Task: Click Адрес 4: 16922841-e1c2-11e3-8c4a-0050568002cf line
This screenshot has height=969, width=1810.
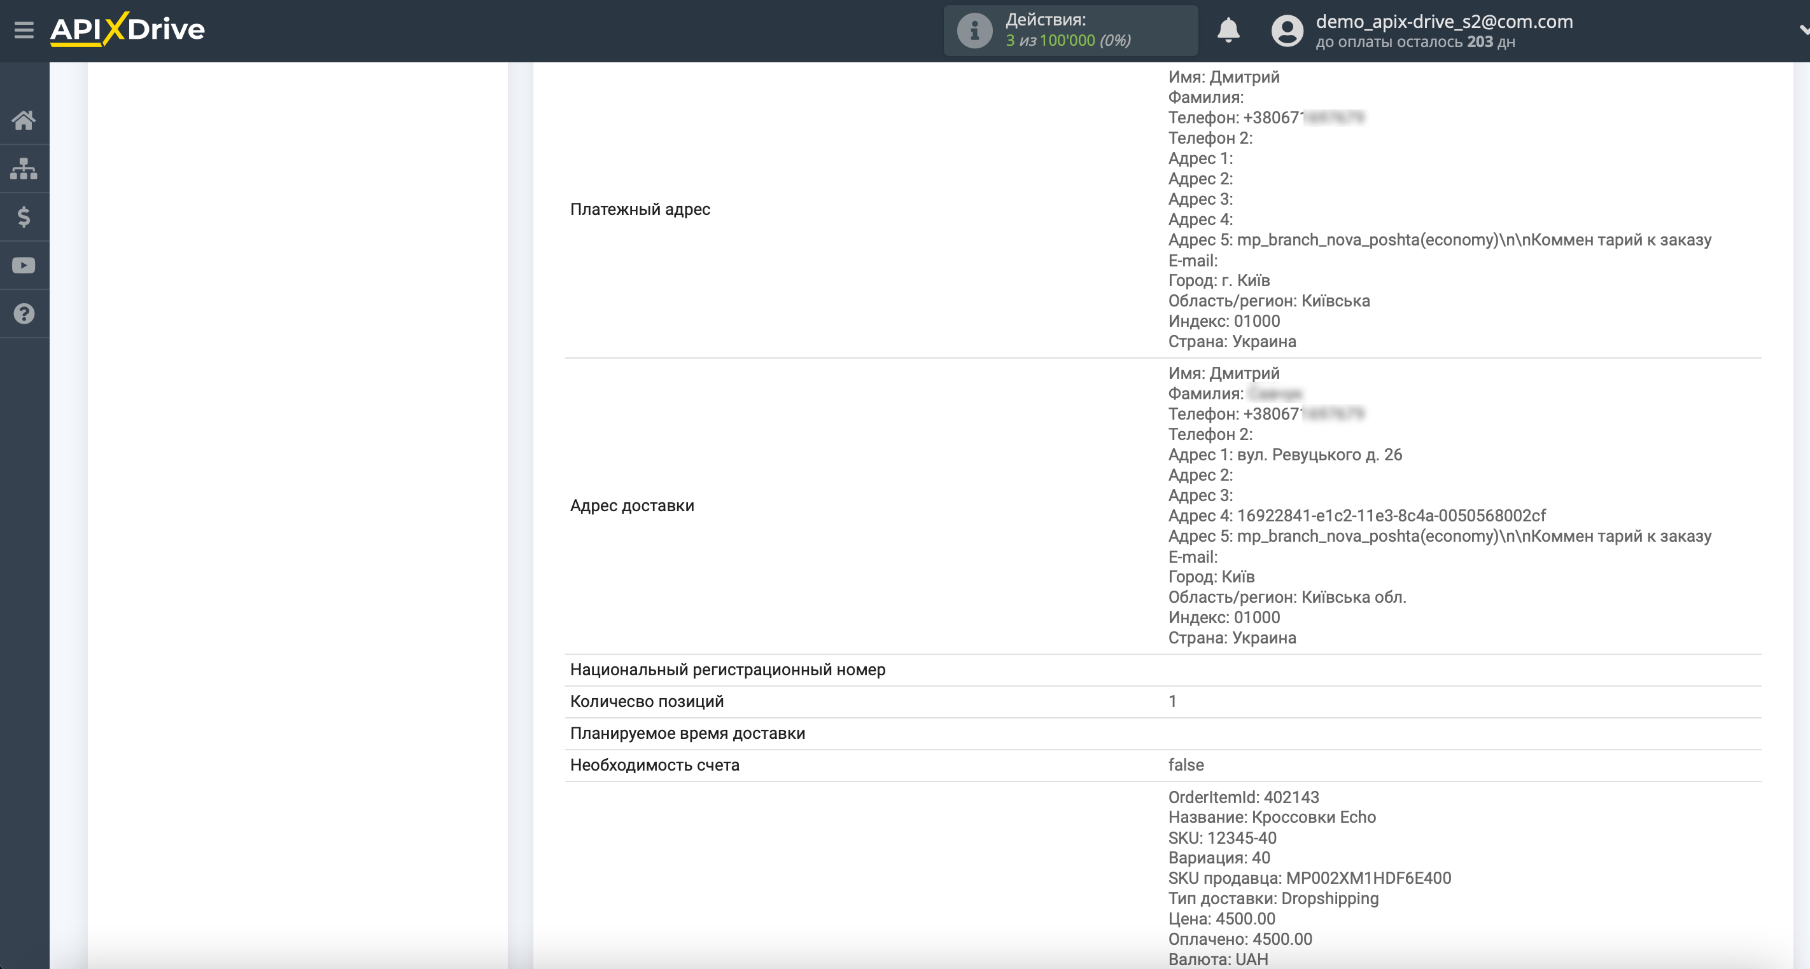Action: click(x=1356, y=516)
